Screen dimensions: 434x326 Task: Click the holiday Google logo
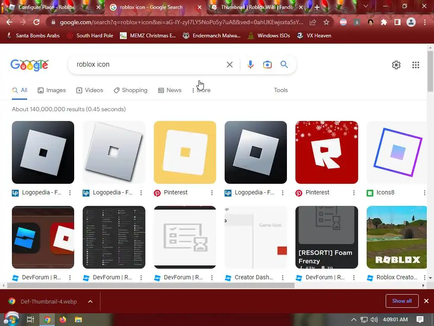point(29,65)
